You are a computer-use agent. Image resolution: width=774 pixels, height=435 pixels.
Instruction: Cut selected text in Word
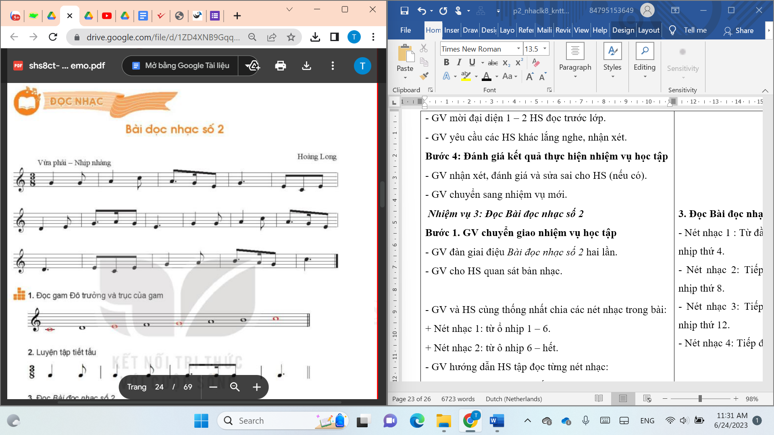tap(424, 48)
